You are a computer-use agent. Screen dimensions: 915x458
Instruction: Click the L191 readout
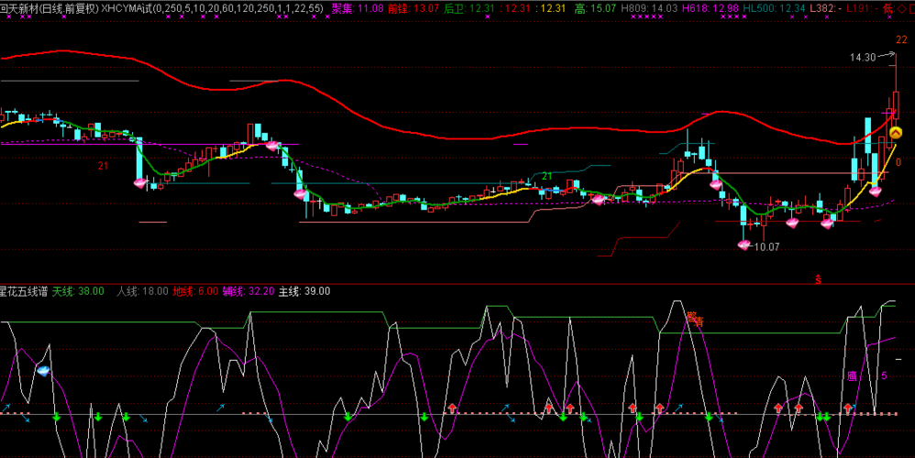point(863,8)
